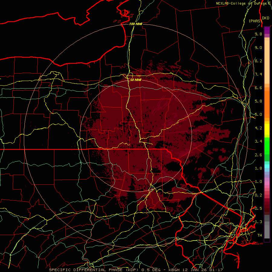The height and width of the screenshot is (272, 272).
Task: Click the 1.8 legend value
Action: click(258, 168)
